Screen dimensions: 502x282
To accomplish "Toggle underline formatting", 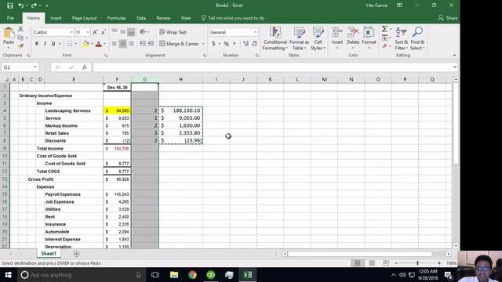I will pyautogui.click(x=53, y=44).
